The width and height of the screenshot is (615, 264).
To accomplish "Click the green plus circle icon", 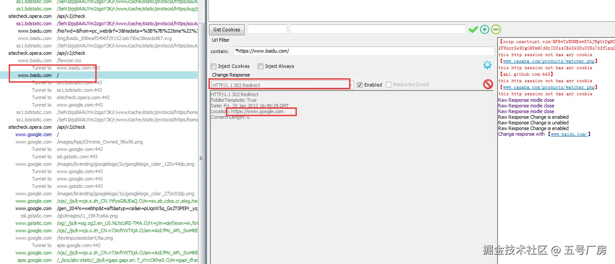I will pyautogui.click(x=484, y=30).
